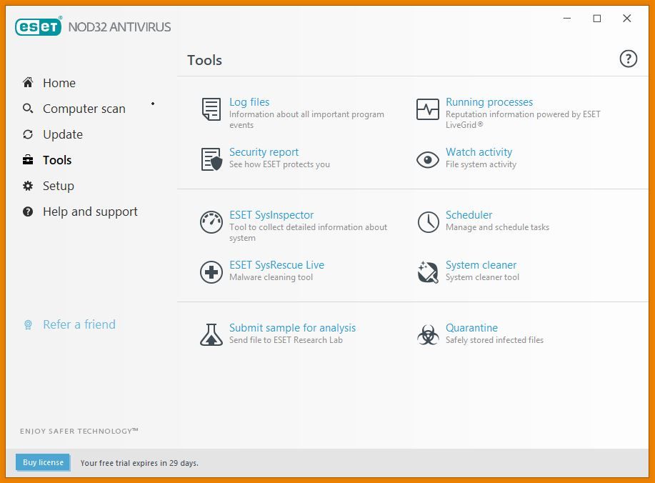Select the Running processes icon
Viewport: 655px width, 483px height.
tap(427, 109)
